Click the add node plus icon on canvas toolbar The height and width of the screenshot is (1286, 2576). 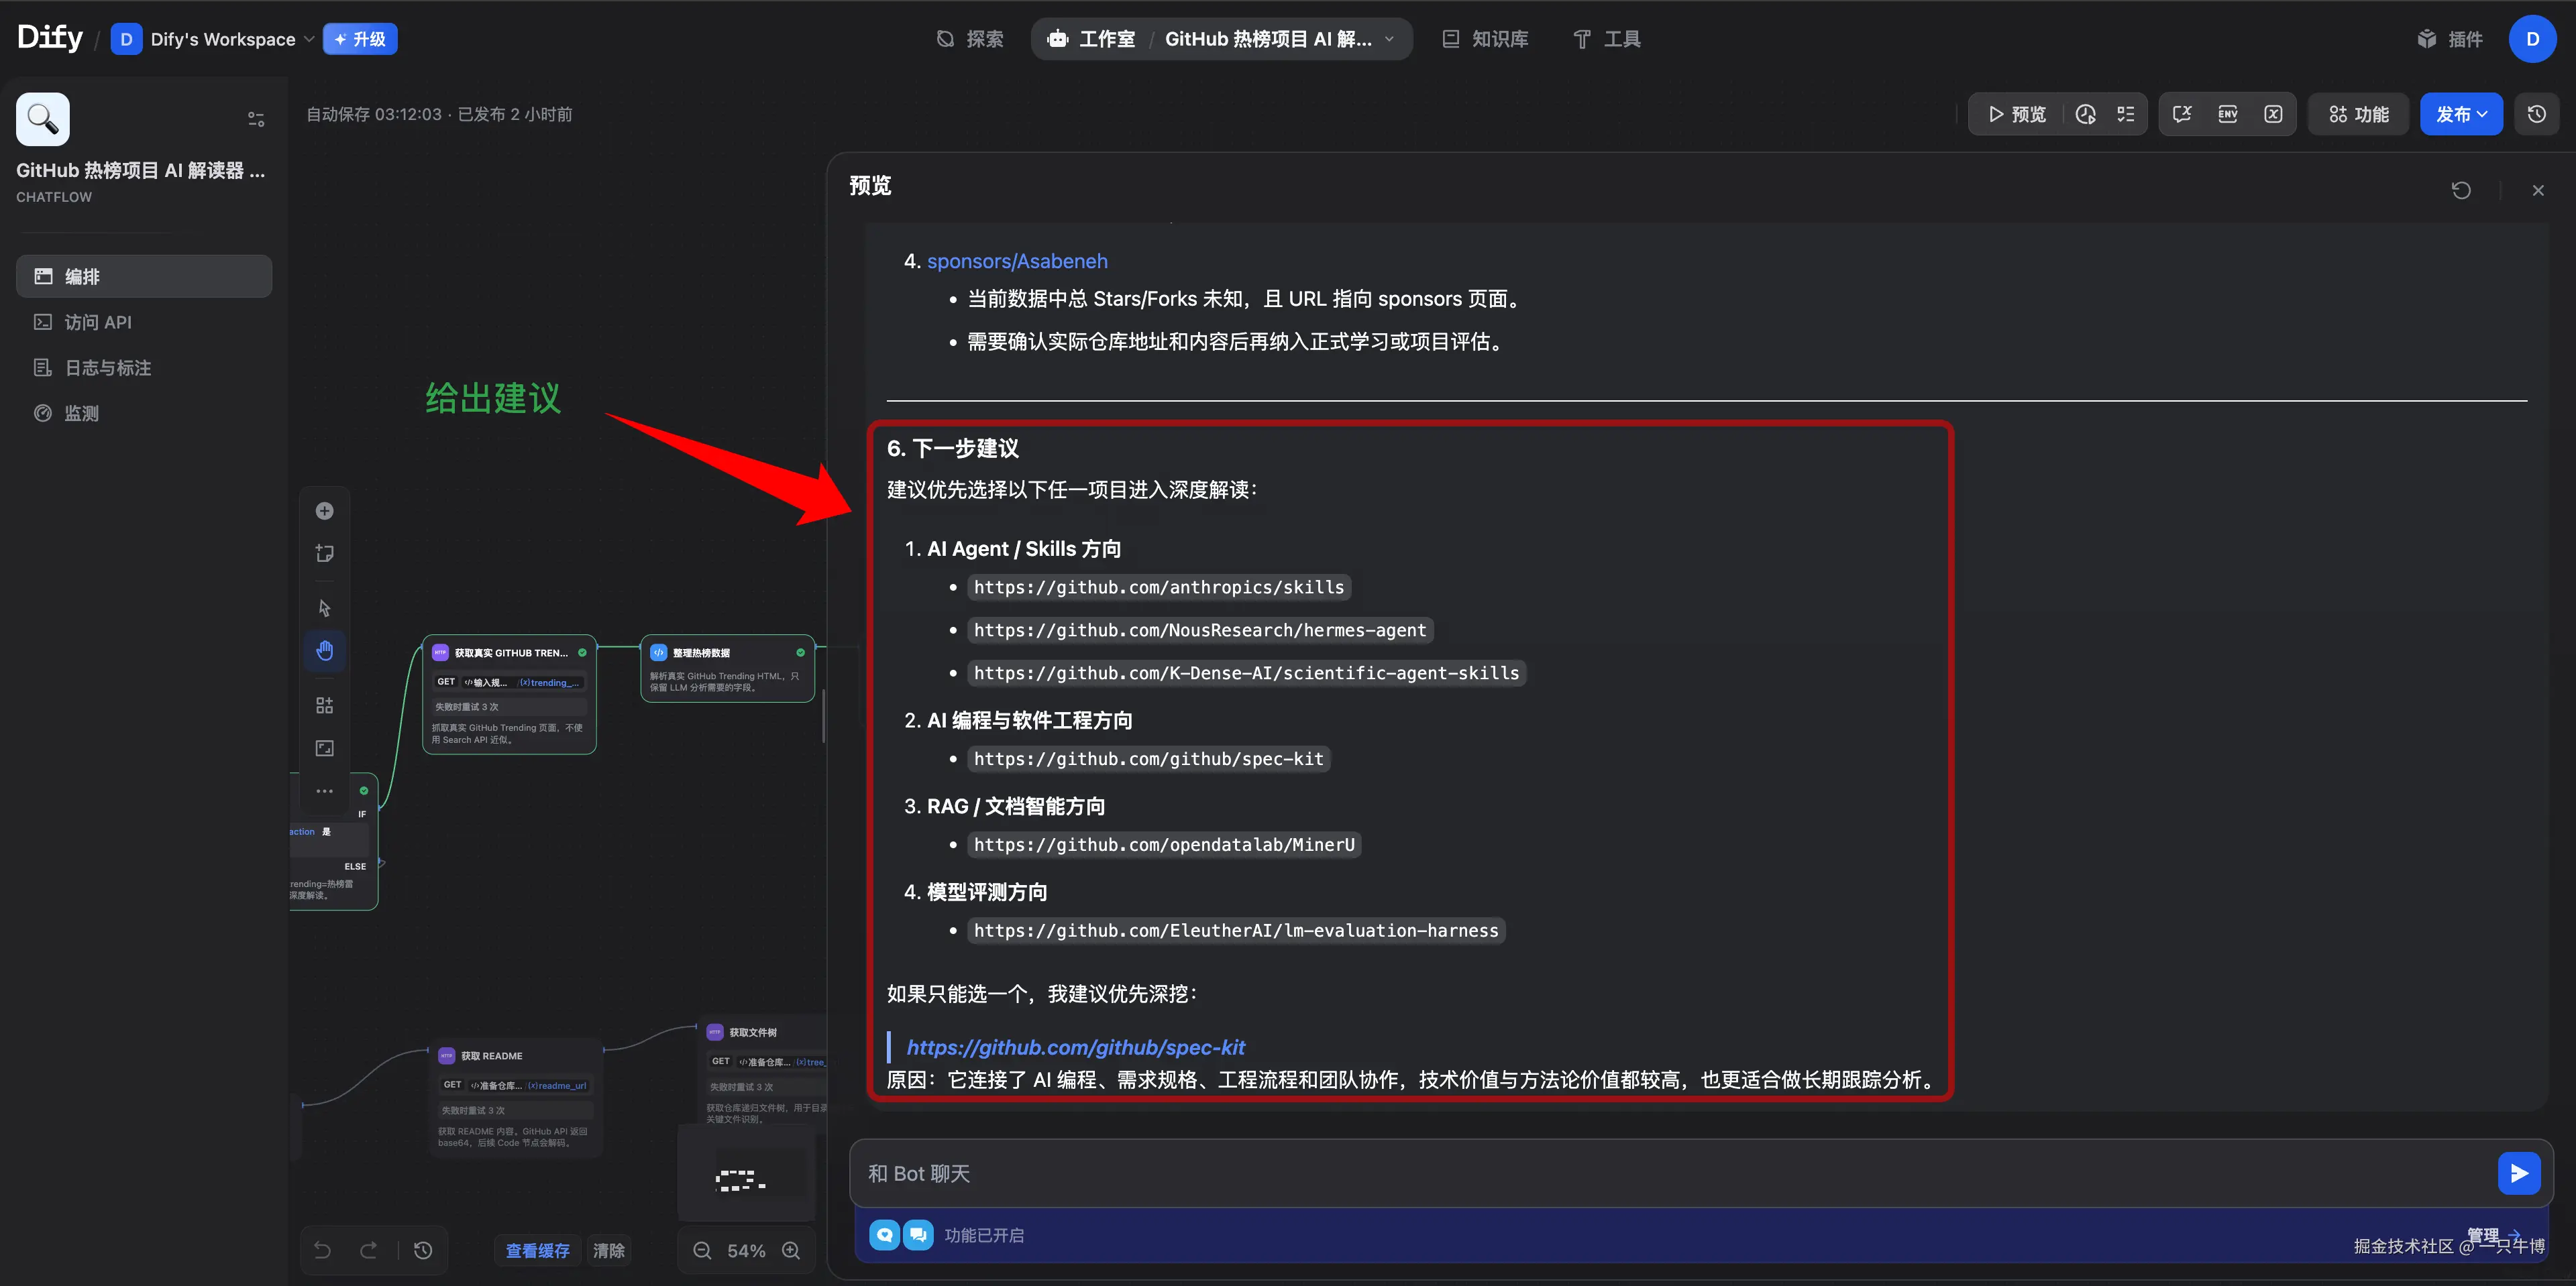[x=324, y=511]
